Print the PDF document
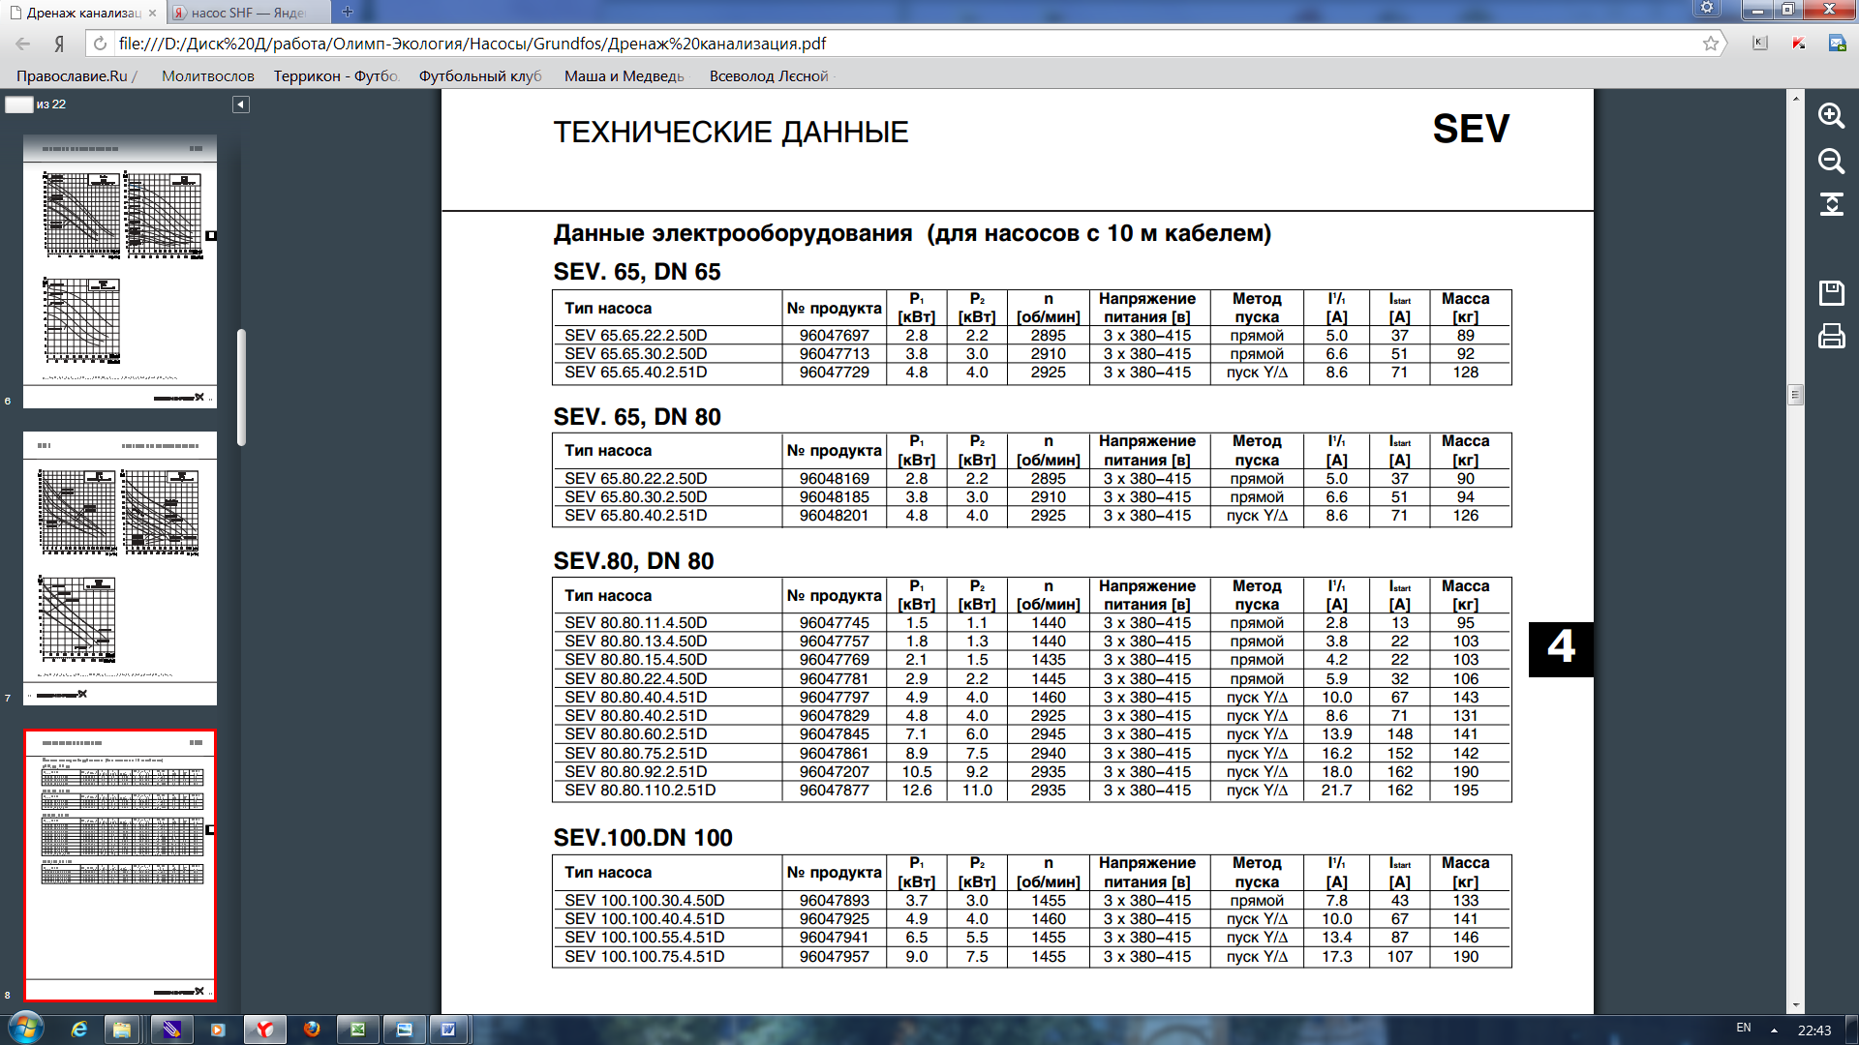Image resolution: width=1859 pixels, height=1045 pixels. (1831, 337)
